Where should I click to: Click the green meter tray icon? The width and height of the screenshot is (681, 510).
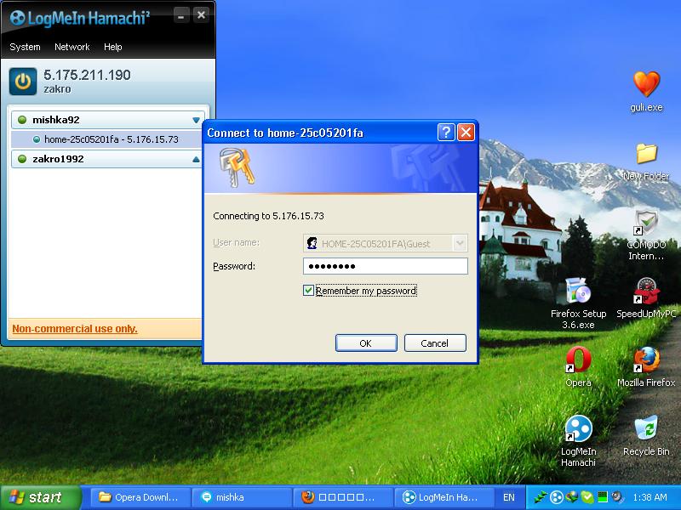point(603,497)
